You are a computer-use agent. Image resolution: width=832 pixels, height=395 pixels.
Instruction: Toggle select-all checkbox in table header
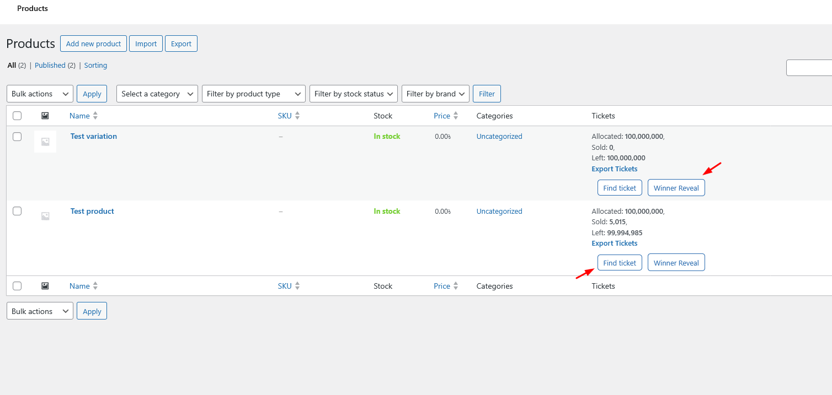17,116
